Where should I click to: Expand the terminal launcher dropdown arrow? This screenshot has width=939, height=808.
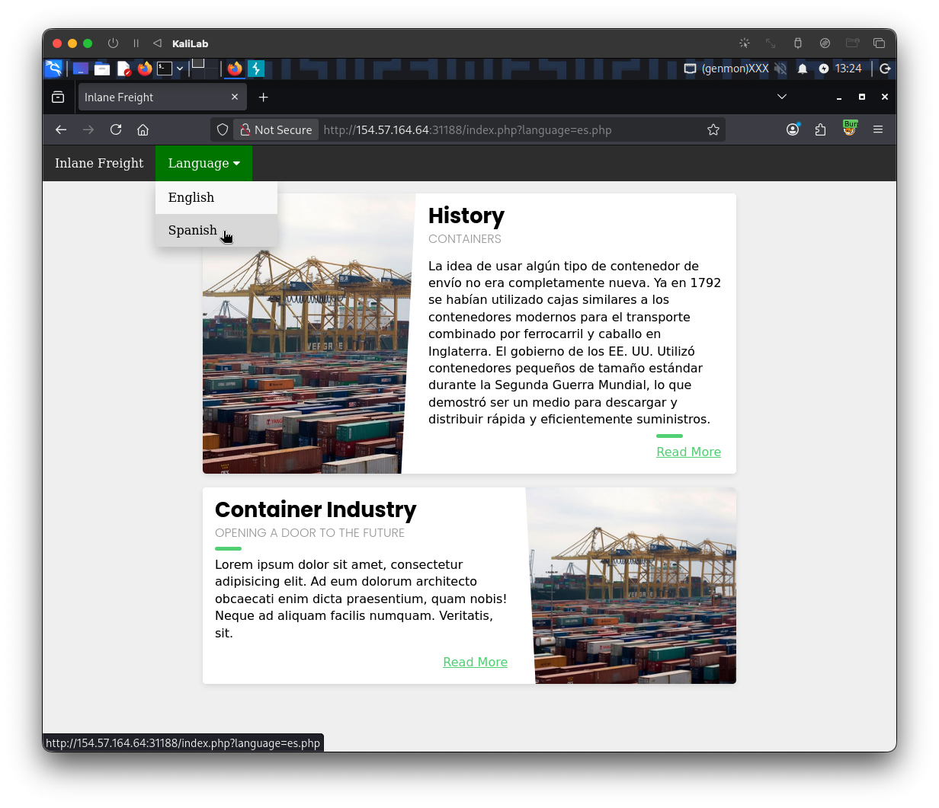180,69
